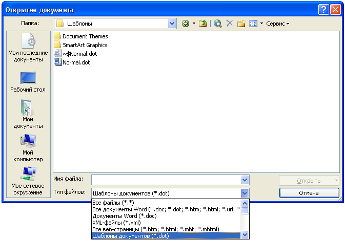Select the SmartArt Graphics folder
Image resolution: width=345 pixels, height=241 pixels.
pos(81,45)
